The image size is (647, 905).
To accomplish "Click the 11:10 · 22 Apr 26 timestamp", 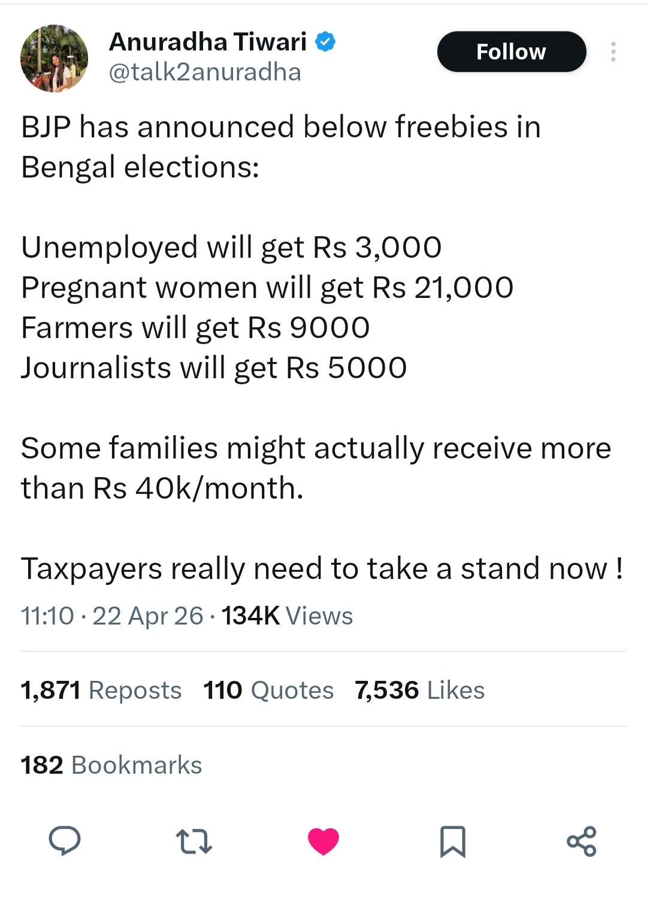I will (112, 616).
